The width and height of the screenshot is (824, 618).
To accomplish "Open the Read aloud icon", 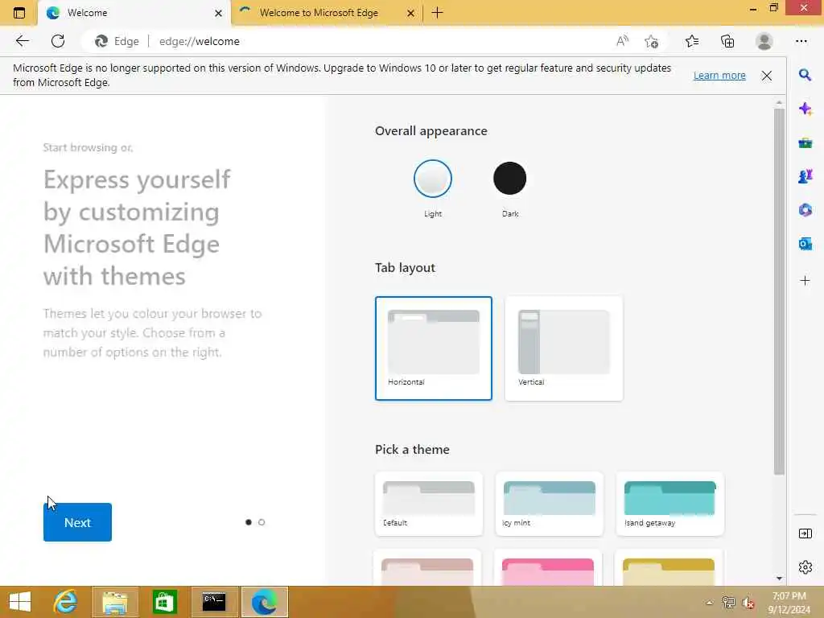I will (622, 41).
